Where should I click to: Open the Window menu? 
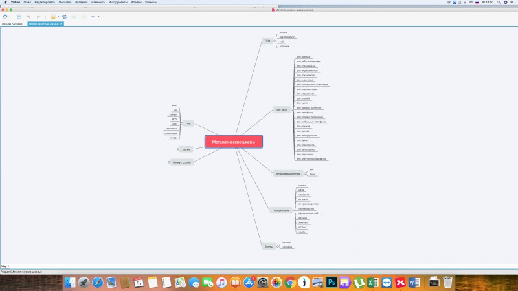136,3
